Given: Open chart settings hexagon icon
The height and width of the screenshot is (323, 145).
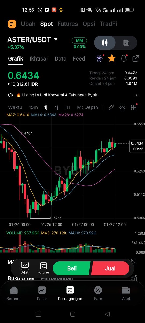Looking at the screenshot, I should [x=122, y=107].
